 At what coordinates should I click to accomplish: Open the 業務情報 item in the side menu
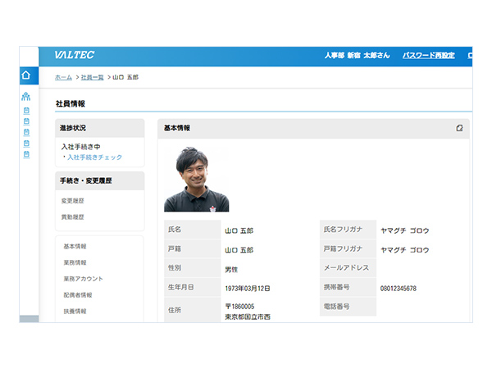click(x=75, y=262)
